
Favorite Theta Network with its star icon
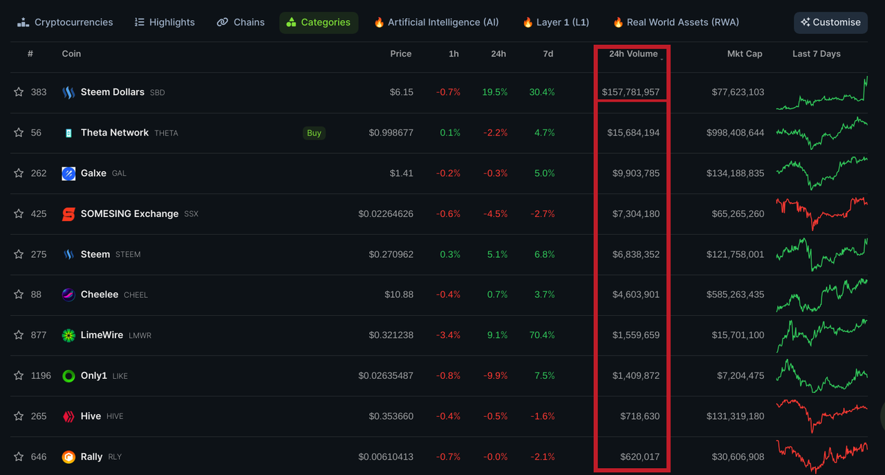[x=19, y=133]
